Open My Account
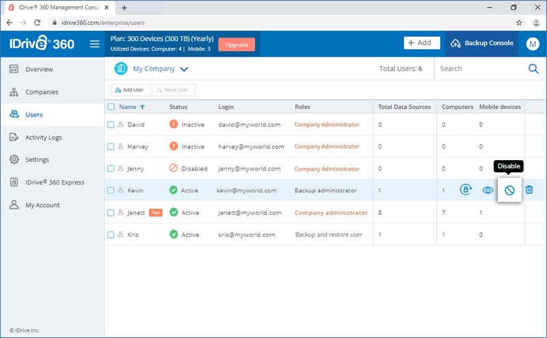 53,205
